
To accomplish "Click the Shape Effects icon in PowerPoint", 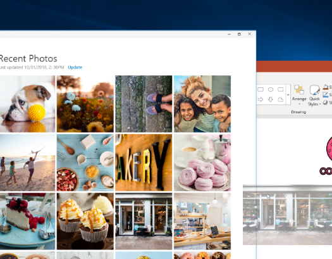I will [x=326, y=103].
